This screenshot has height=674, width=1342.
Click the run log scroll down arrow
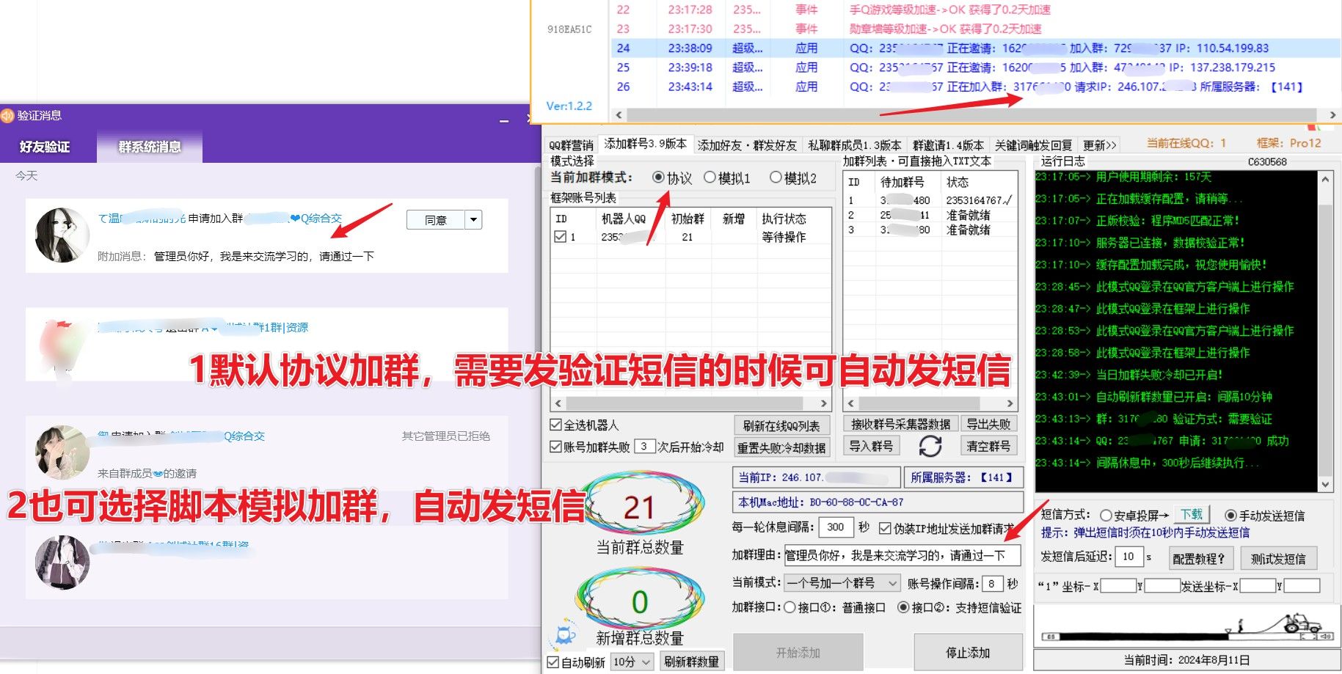point(1324,484)
